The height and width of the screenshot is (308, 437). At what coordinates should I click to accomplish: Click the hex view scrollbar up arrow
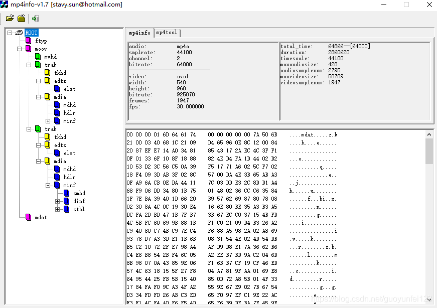(x=429, y=134)
